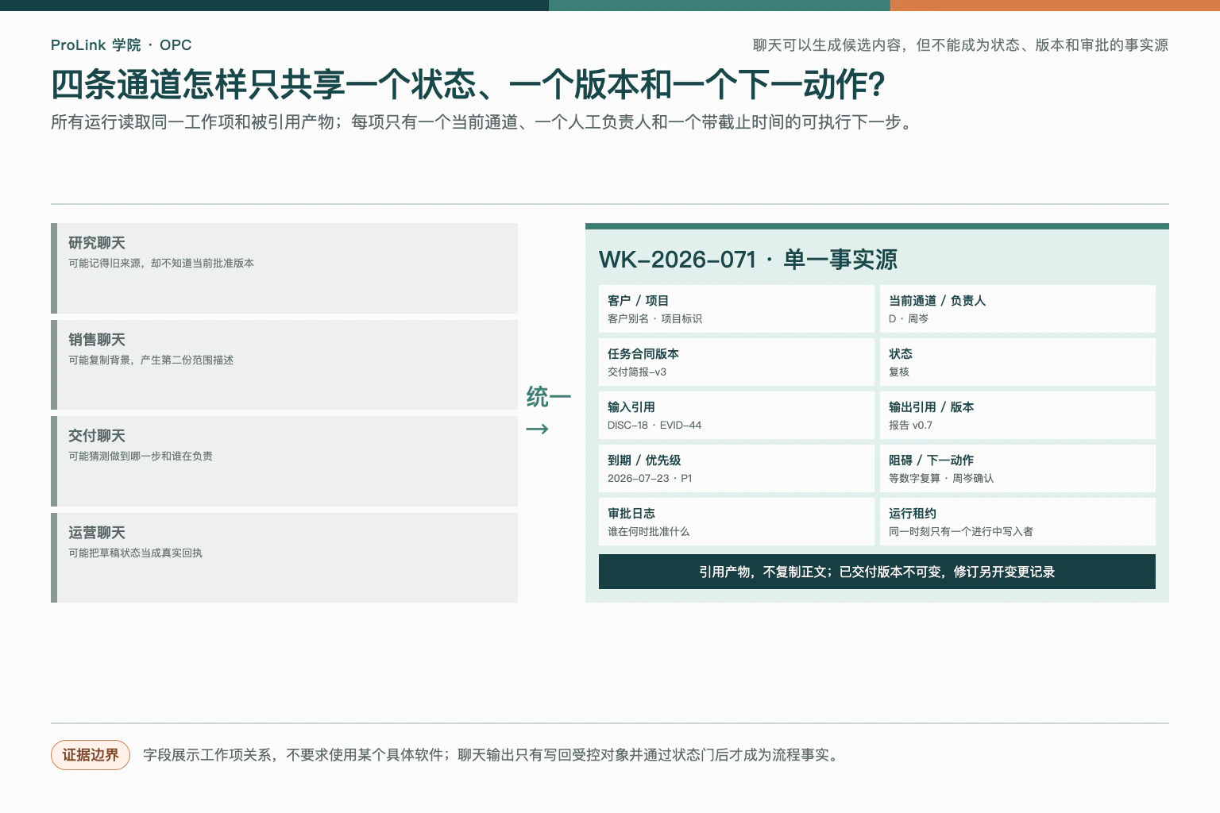Click the value 同一时刻只有一个进行中写入者
This screenshot has height=813, width=1220.
961,532
